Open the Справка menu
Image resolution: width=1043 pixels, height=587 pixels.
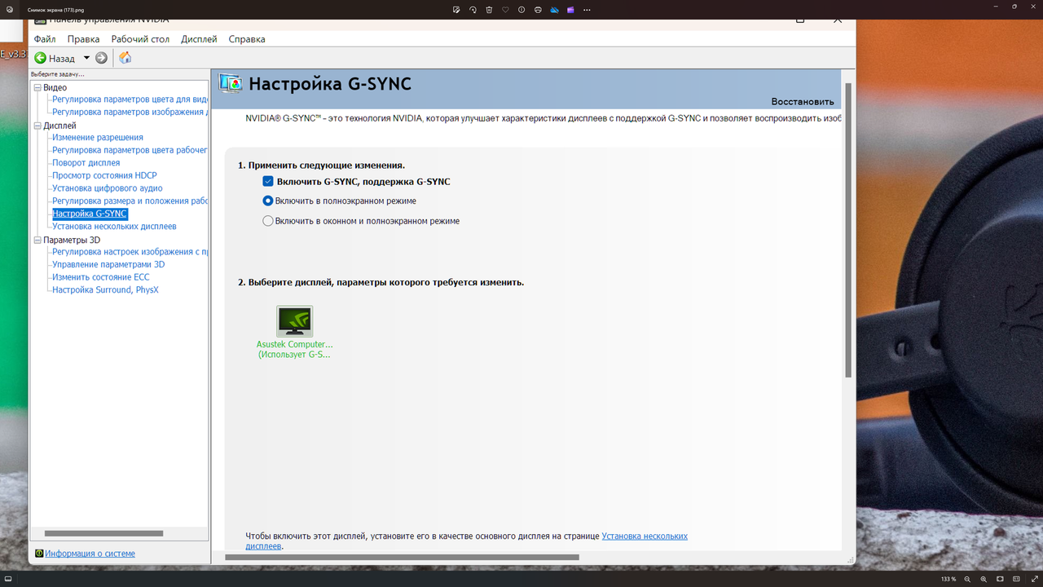tap(247, 39)
